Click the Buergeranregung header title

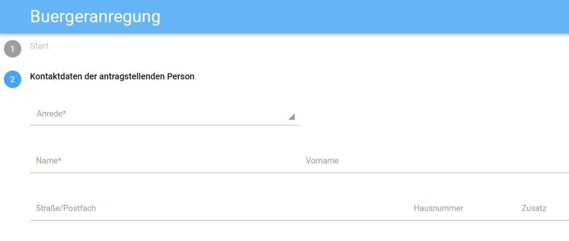(95, 16)
